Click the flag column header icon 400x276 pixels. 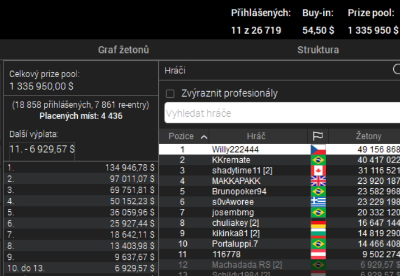[x=318, y=136]
